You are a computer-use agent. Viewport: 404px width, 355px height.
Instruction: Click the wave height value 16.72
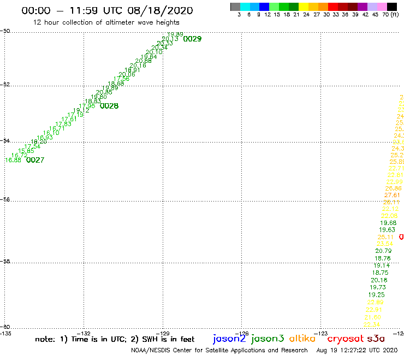pyautogui.click(x=20, y=155)
